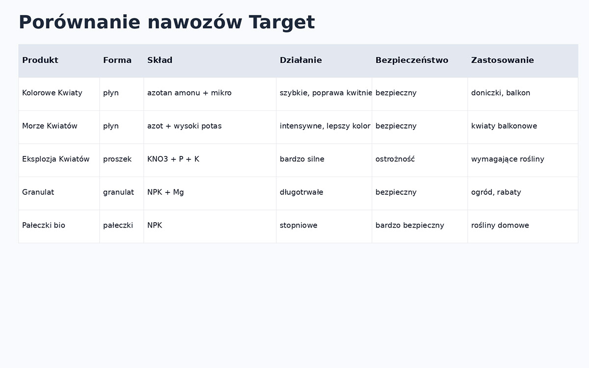Select the 'Działanie' column header

click(x=324, y=61)
